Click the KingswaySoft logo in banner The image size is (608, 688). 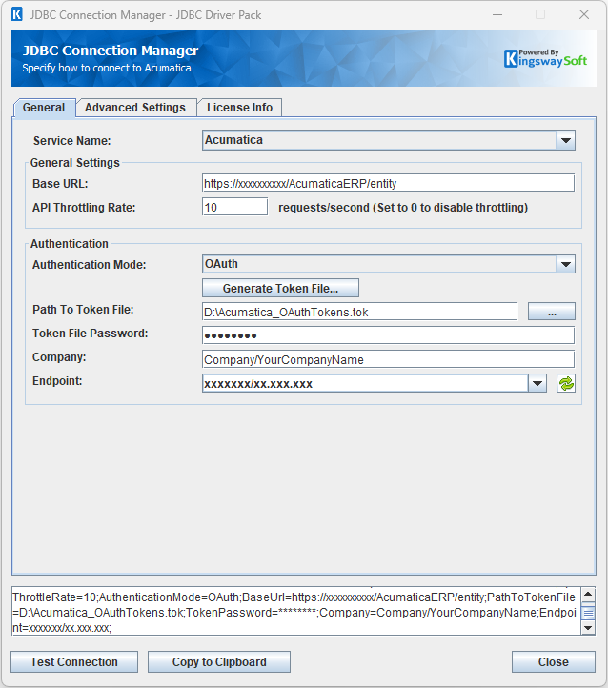pyautogui.click(x=546, y=58)
